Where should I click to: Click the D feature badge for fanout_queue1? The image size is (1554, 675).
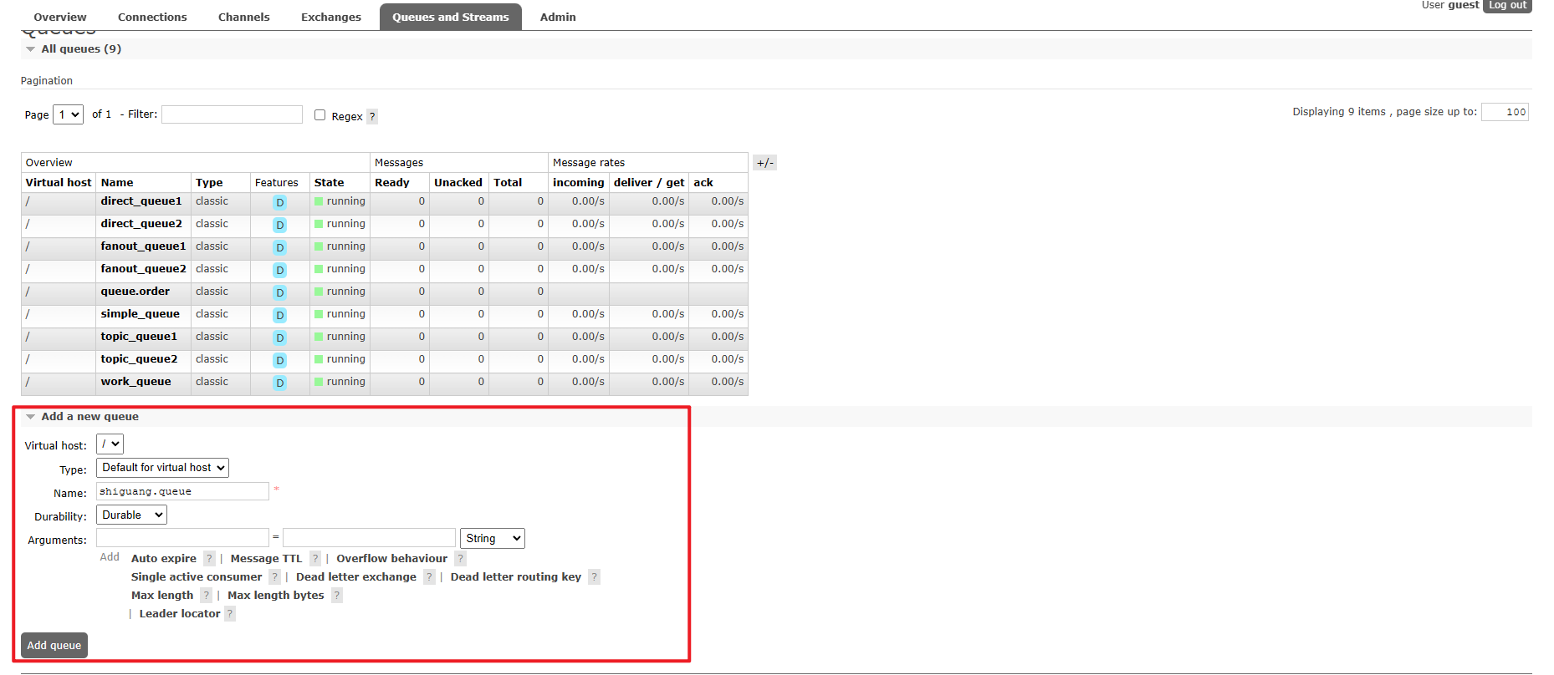point(279,247)
